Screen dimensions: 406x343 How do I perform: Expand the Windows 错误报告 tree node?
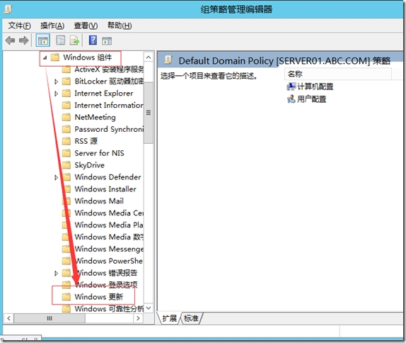56,274
